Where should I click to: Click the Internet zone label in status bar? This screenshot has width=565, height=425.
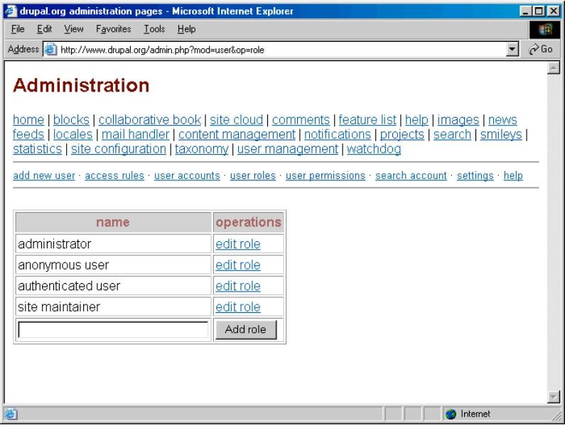(475, 414)
